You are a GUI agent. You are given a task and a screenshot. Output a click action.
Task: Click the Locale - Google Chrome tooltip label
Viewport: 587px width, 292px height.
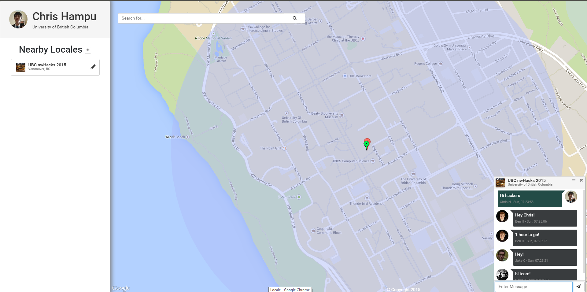[x=290, y=290]
